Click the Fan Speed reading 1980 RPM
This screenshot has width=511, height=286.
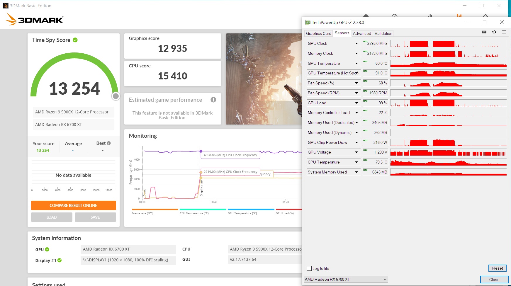pos(375,93)
